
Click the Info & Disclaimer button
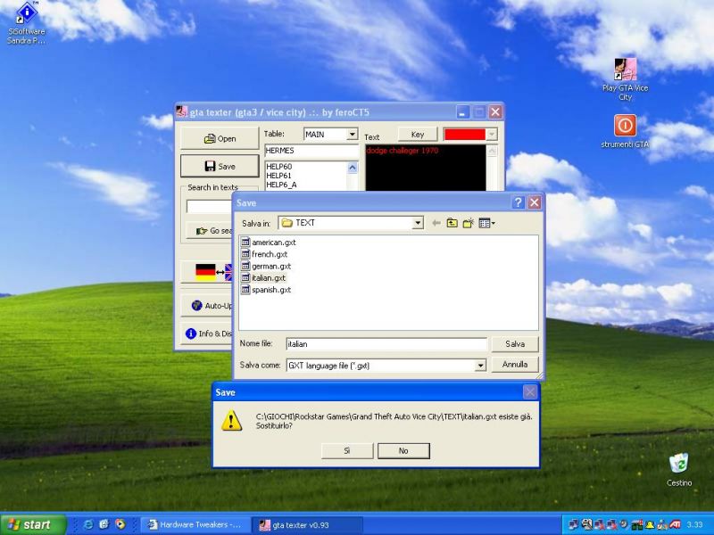(208, 333)
